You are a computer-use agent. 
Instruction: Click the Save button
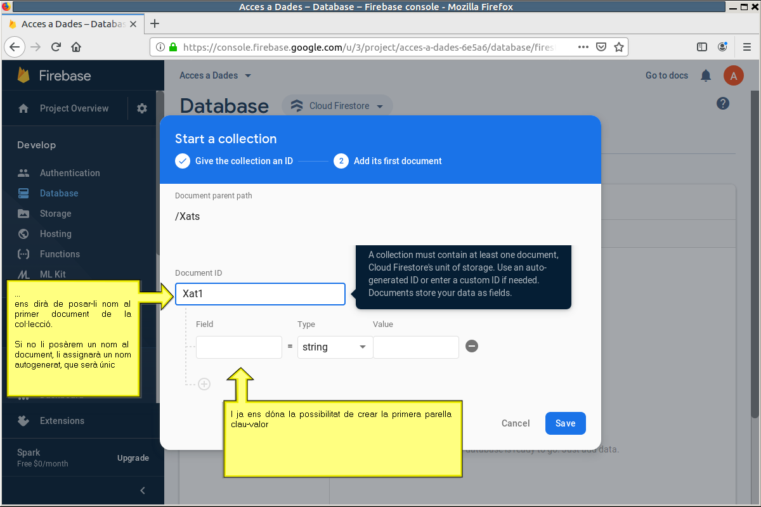point(566,423)
